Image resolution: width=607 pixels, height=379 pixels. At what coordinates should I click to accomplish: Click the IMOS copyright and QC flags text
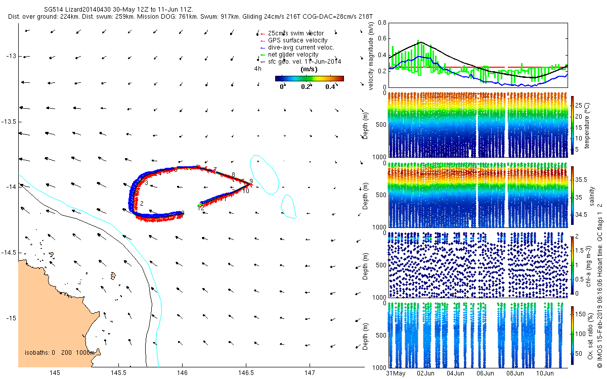(599, 285)
